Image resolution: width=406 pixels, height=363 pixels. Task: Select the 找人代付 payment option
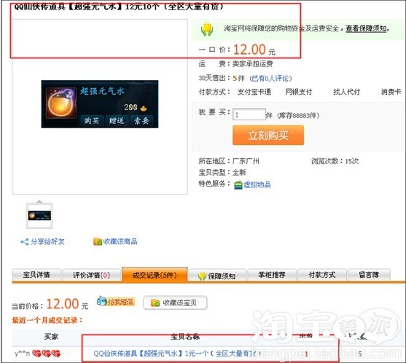pos(346,92)
